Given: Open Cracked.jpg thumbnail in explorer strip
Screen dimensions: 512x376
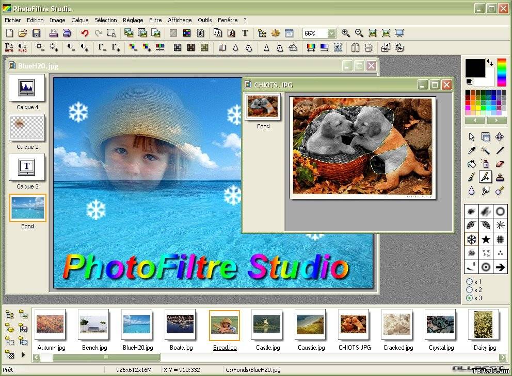Looking at the screenshot, I should (x=397, y=324).
